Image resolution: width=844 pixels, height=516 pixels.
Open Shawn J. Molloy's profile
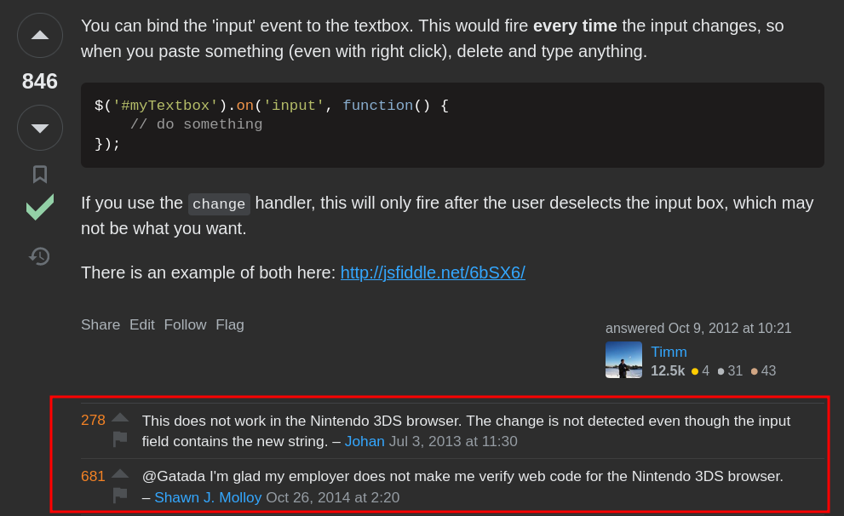(208, 497)
